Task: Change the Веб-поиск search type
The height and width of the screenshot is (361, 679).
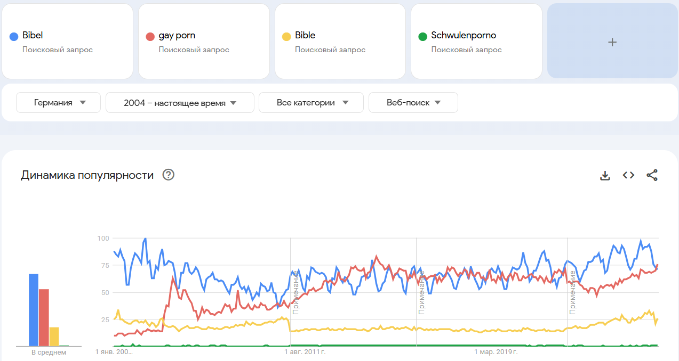Action: coord(413,103)
